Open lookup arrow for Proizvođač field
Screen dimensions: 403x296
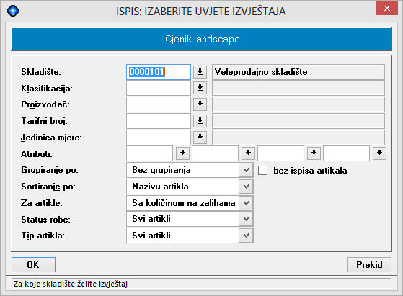tap(200, 104)
